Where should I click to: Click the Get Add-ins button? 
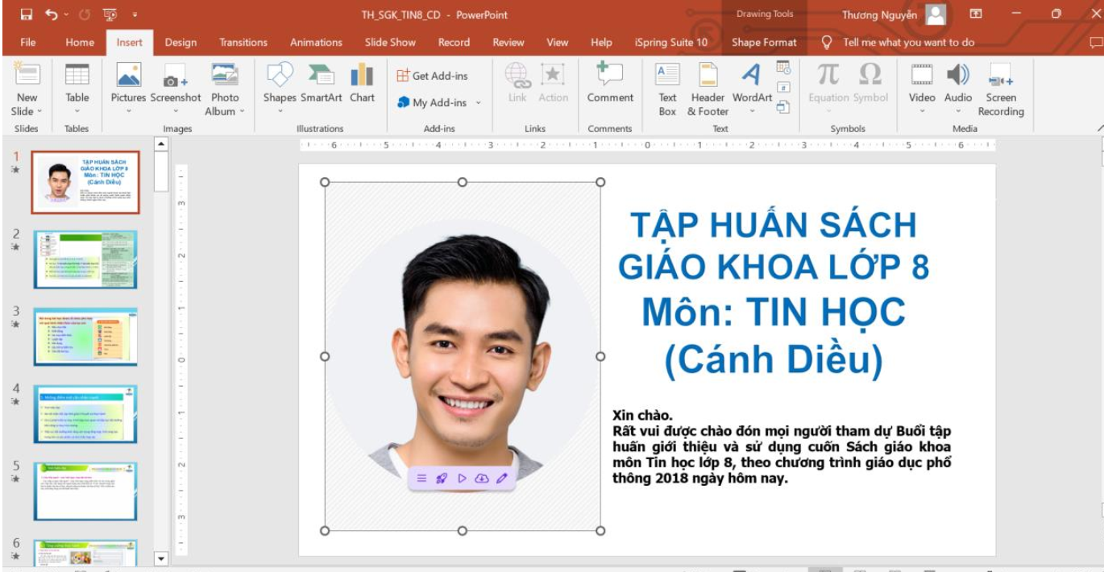tap(432, 76)
